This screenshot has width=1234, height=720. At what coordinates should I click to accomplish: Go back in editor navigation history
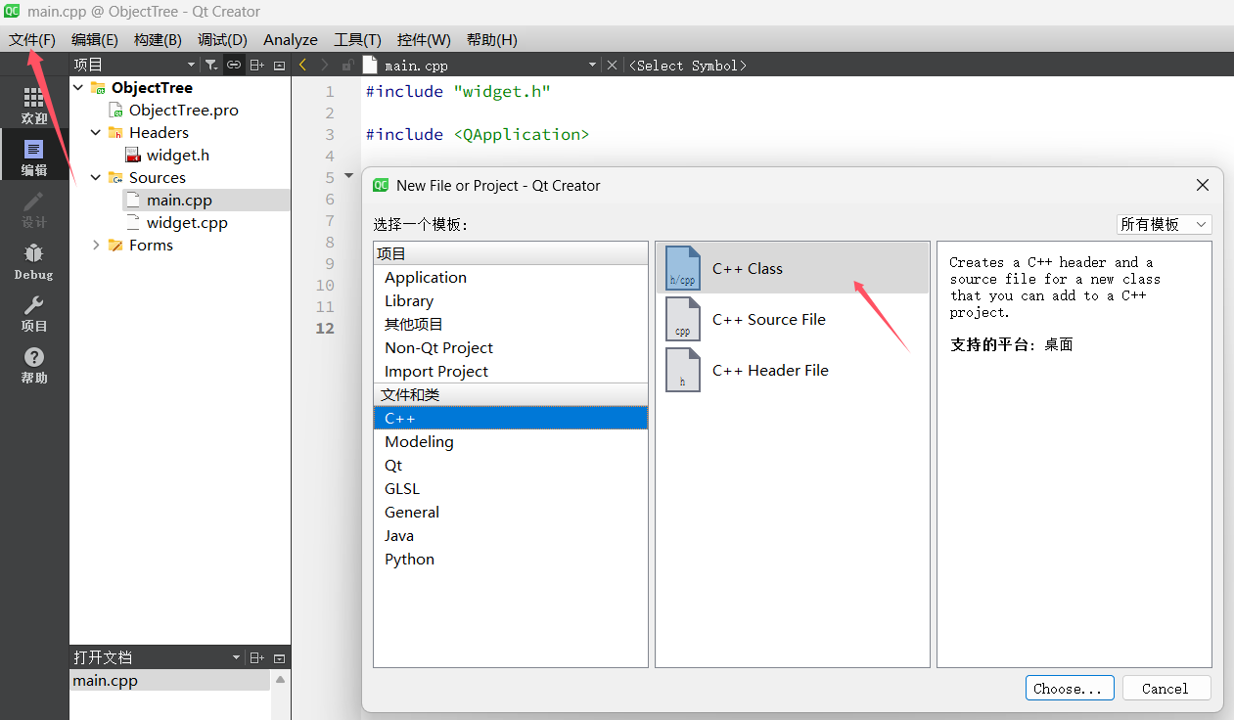(x=302, y=65)
